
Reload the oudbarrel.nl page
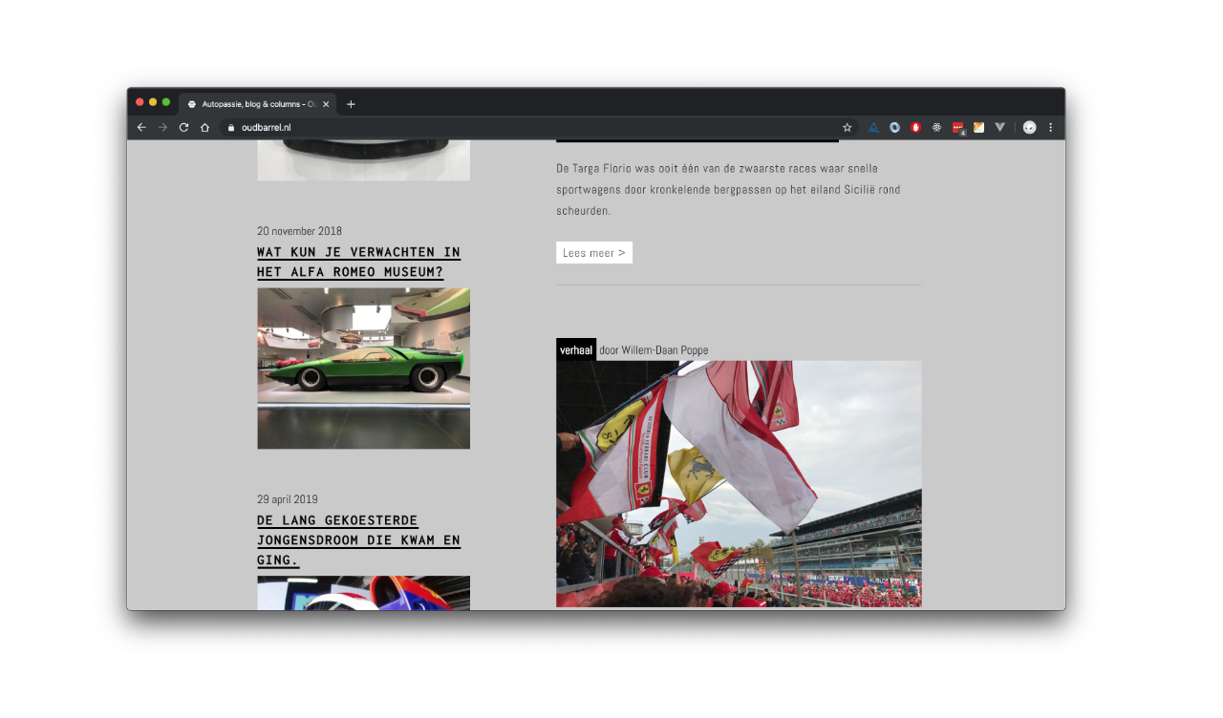183,127
